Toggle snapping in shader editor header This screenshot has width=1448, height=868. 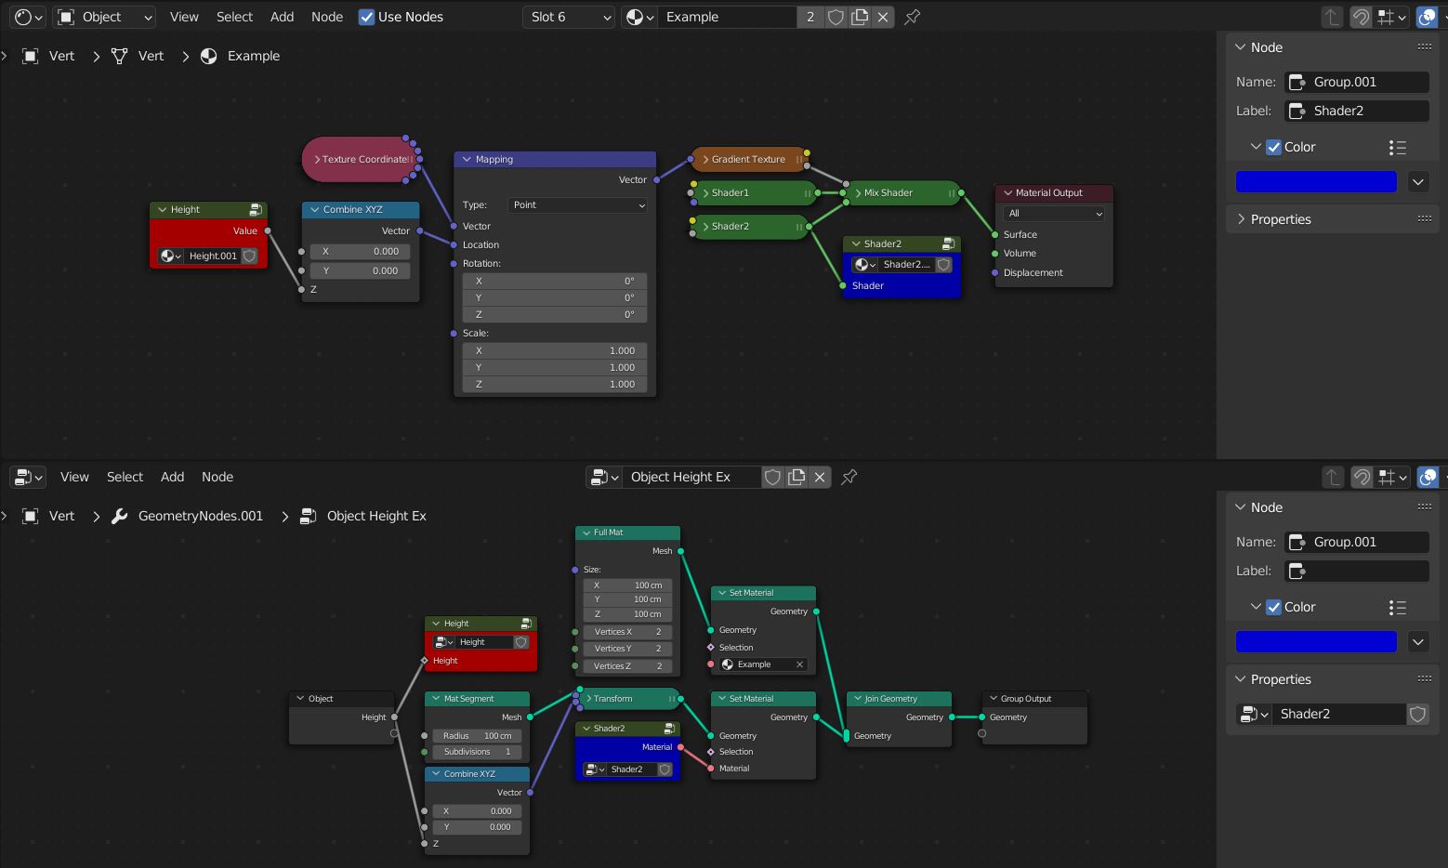tap(1361, 17)
